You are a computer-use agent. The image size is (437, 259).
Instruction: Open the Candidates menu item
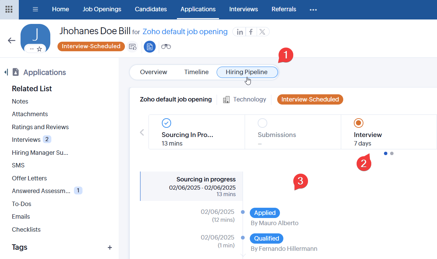point(151,9)
